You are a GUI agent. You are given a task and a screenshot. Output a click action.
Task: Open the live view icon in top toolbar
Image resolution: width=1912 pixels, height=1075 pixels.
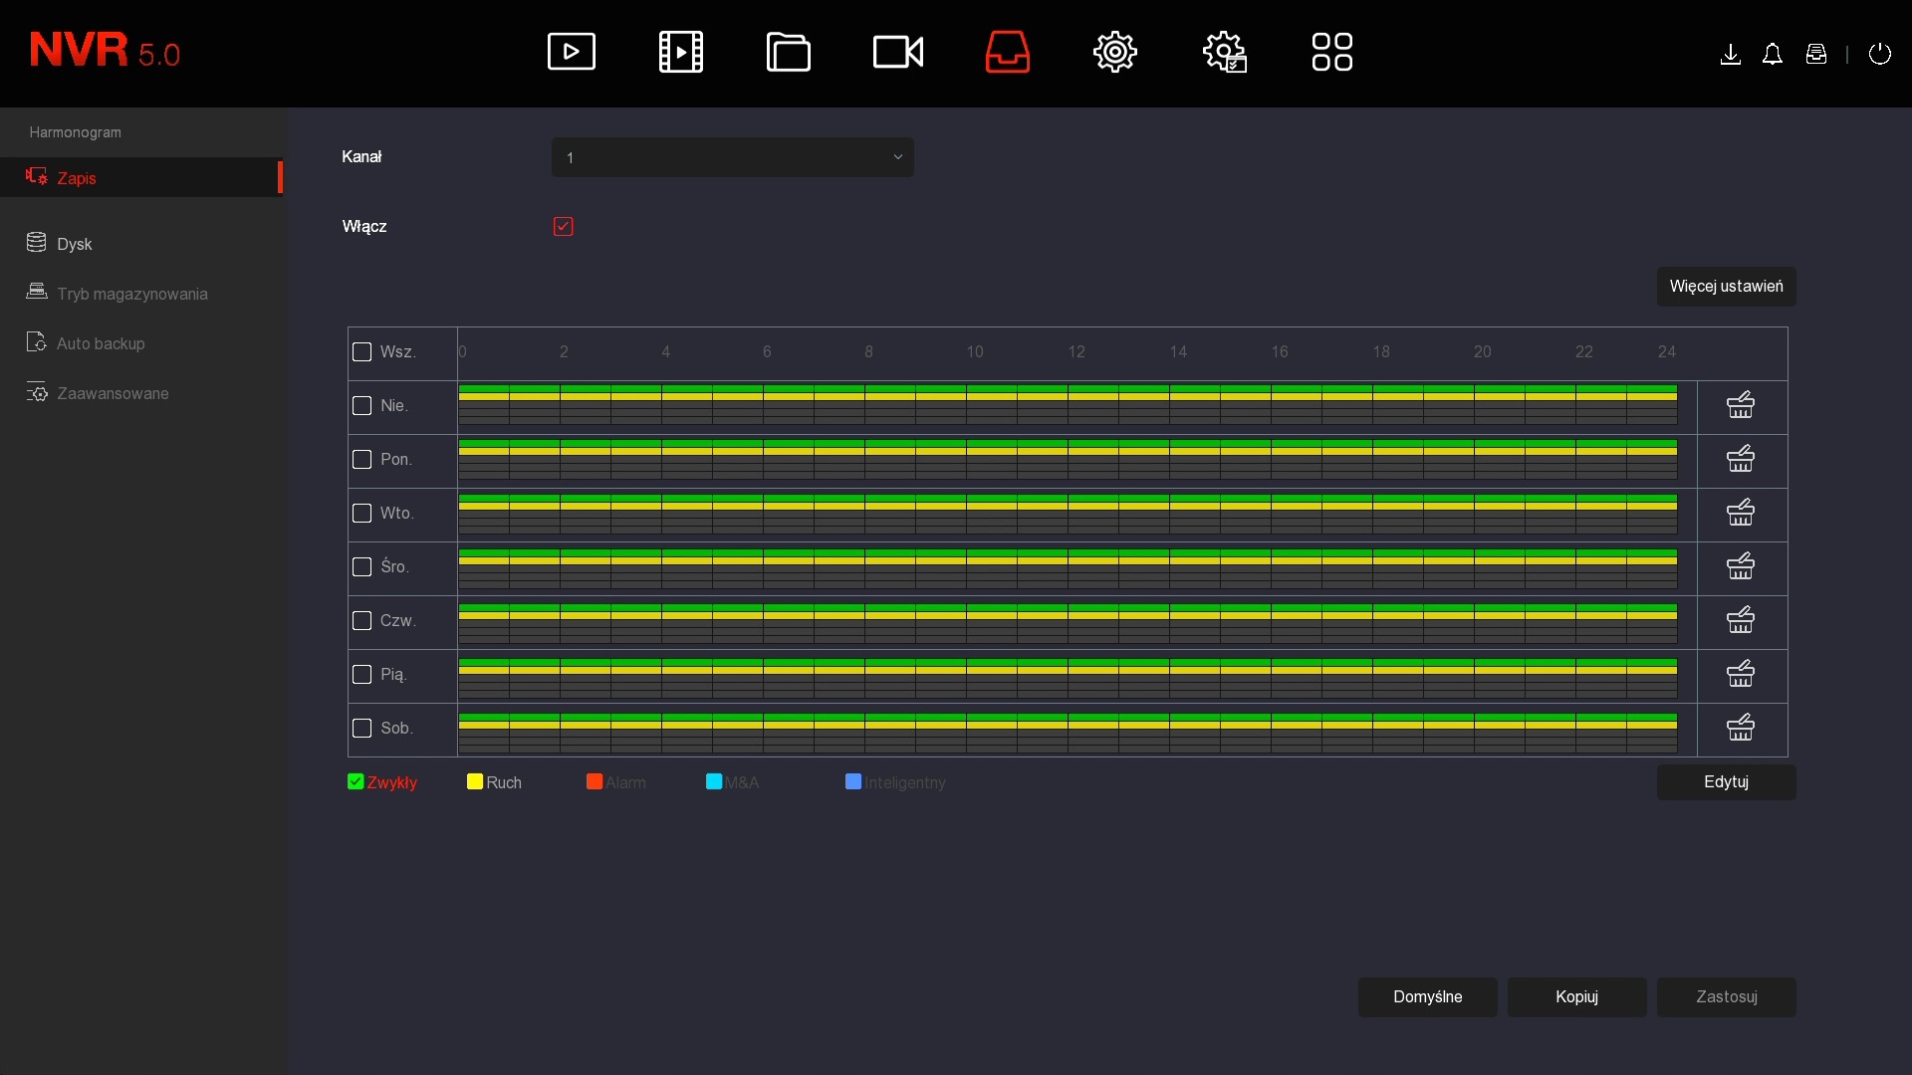point(571,52)
